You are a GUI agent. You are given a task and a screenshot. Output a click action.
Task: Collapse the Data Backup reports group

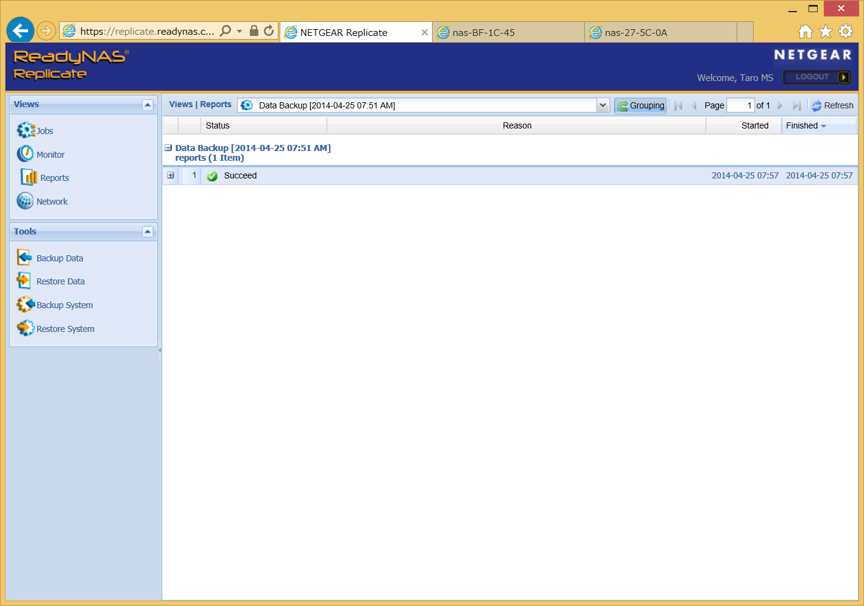[x=168, y=148]
